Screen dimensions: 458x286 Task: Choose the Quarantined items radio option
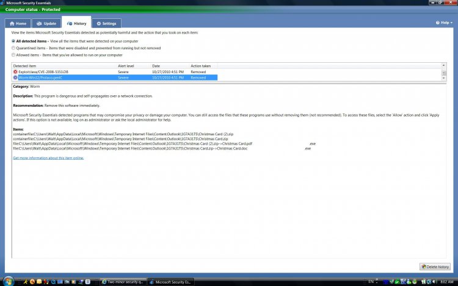(13, 48)
